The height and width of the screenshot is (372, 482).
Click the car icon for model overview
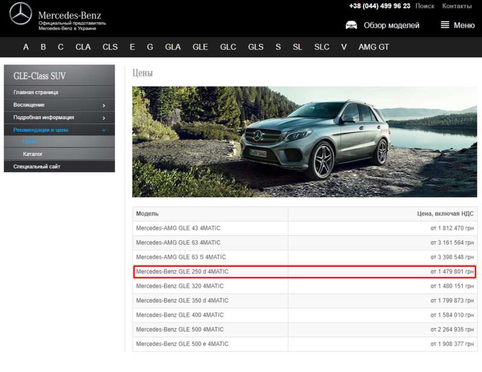351,25
